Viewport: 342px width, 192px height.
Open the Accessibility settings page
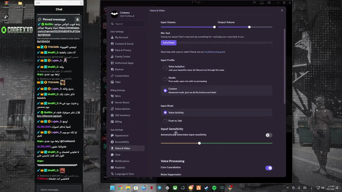[x=127, y=142]
